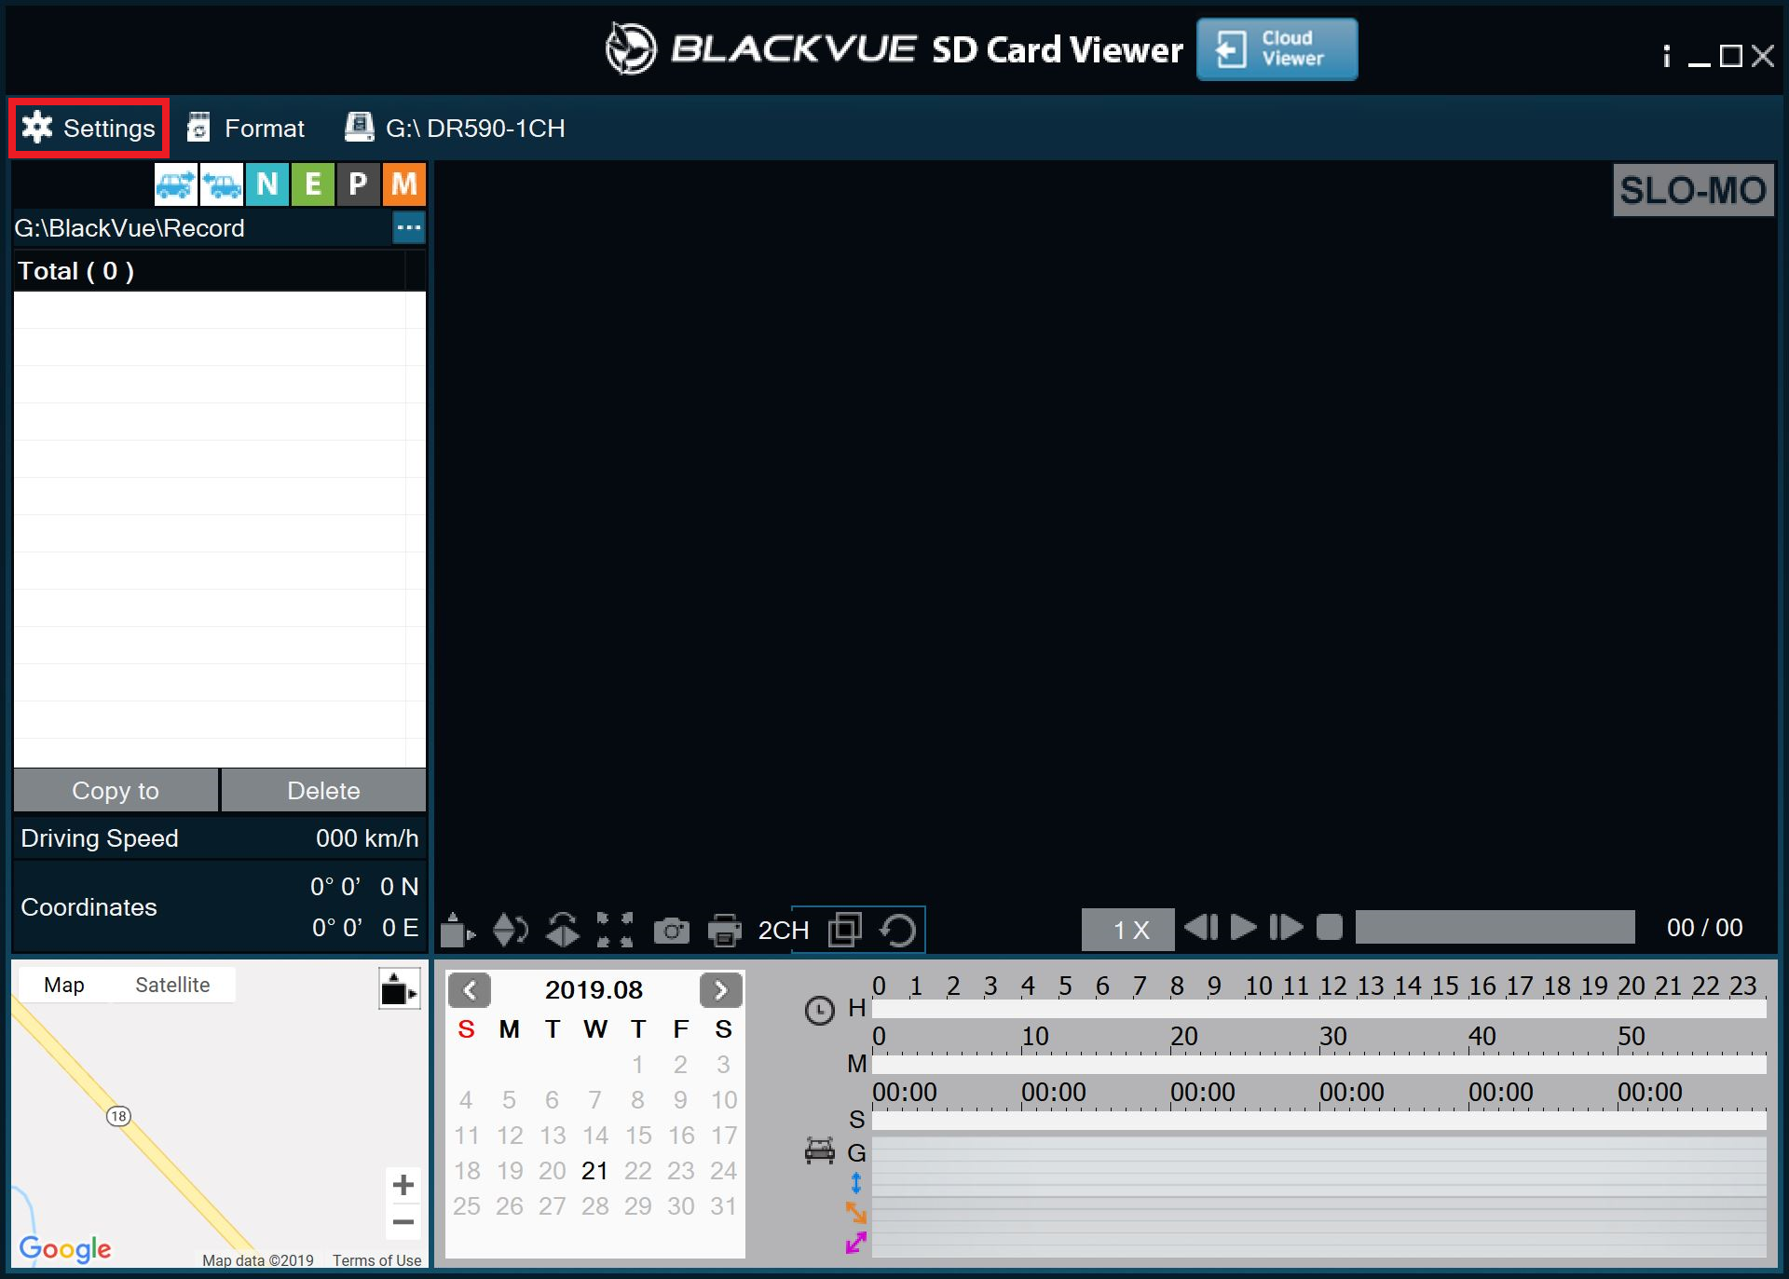Go to the previous calendar month
Screen dimensions: 1789x1279
tap(470, 990)
